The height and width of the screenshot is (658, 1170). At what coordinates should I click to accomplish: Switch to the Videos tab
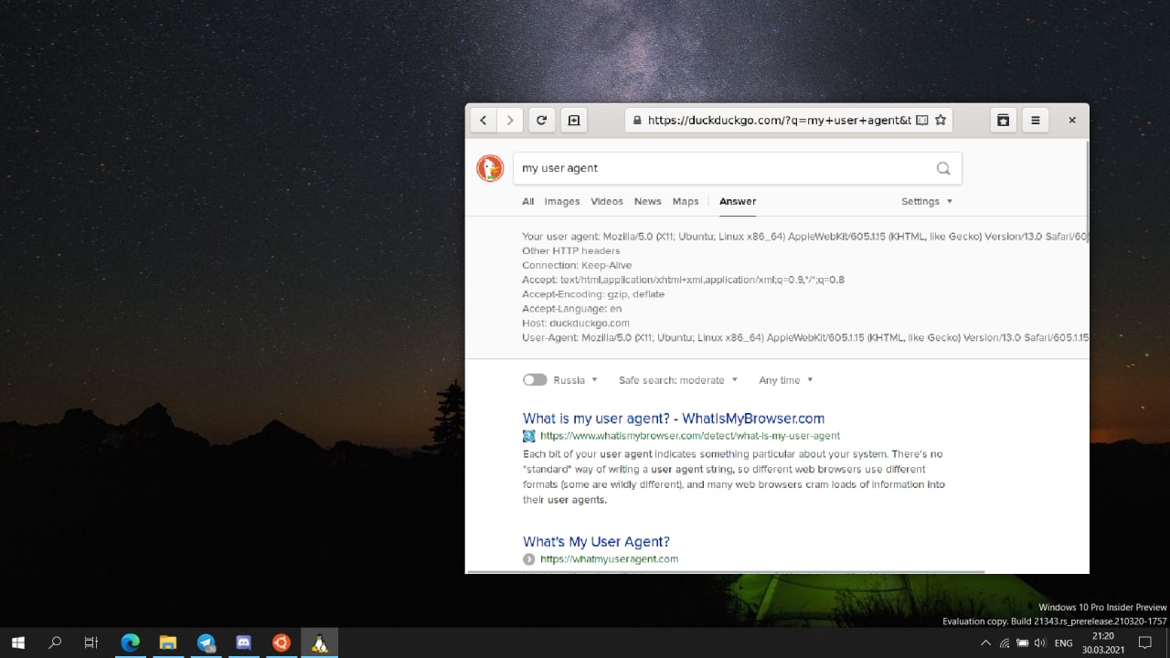[607, 201]
